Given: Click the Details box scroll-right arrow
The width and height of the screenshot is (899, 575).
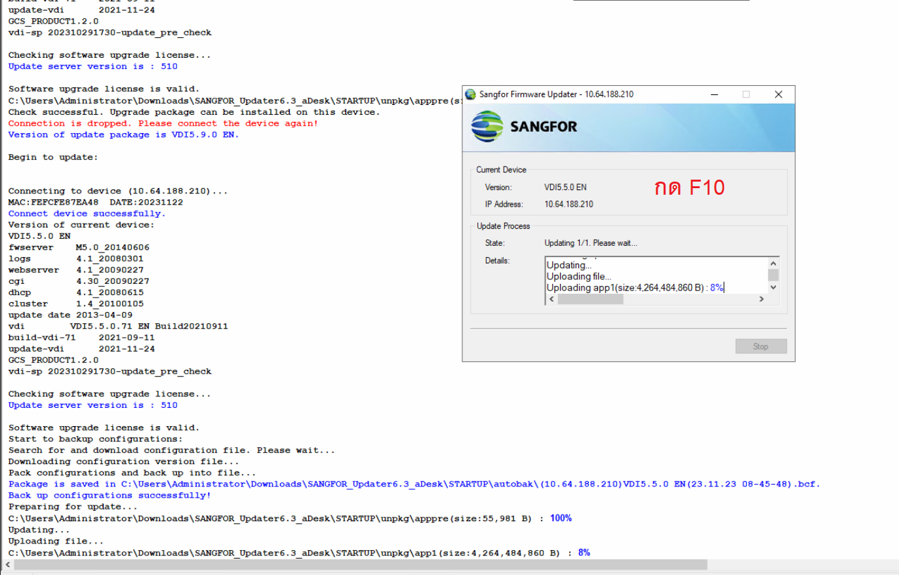Looking at the screenshot, I should coord(762,299).
